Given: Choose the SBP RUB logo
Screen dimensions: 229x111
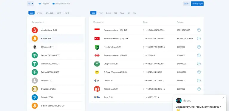Looking at the screenshot, I should [x=97, y=80].
